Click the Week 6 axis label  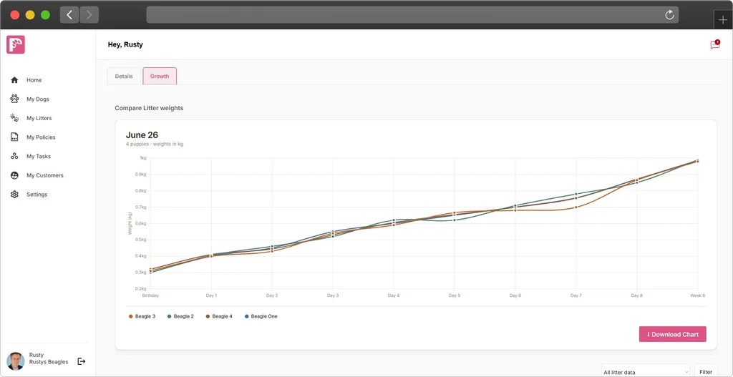(697, 295)
